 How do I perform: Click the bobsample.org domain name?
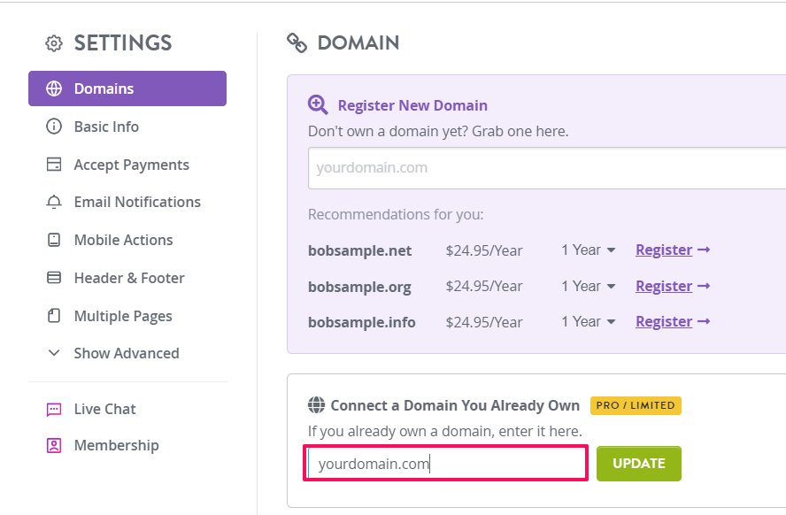(359, 287)
